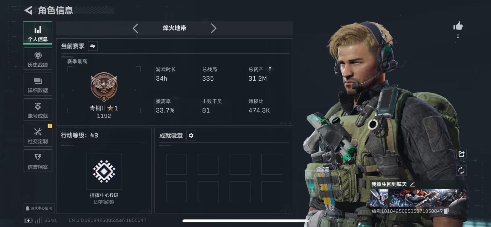Edit the nickname 我重生回到航天 with pencil icon

click(412, 184)
